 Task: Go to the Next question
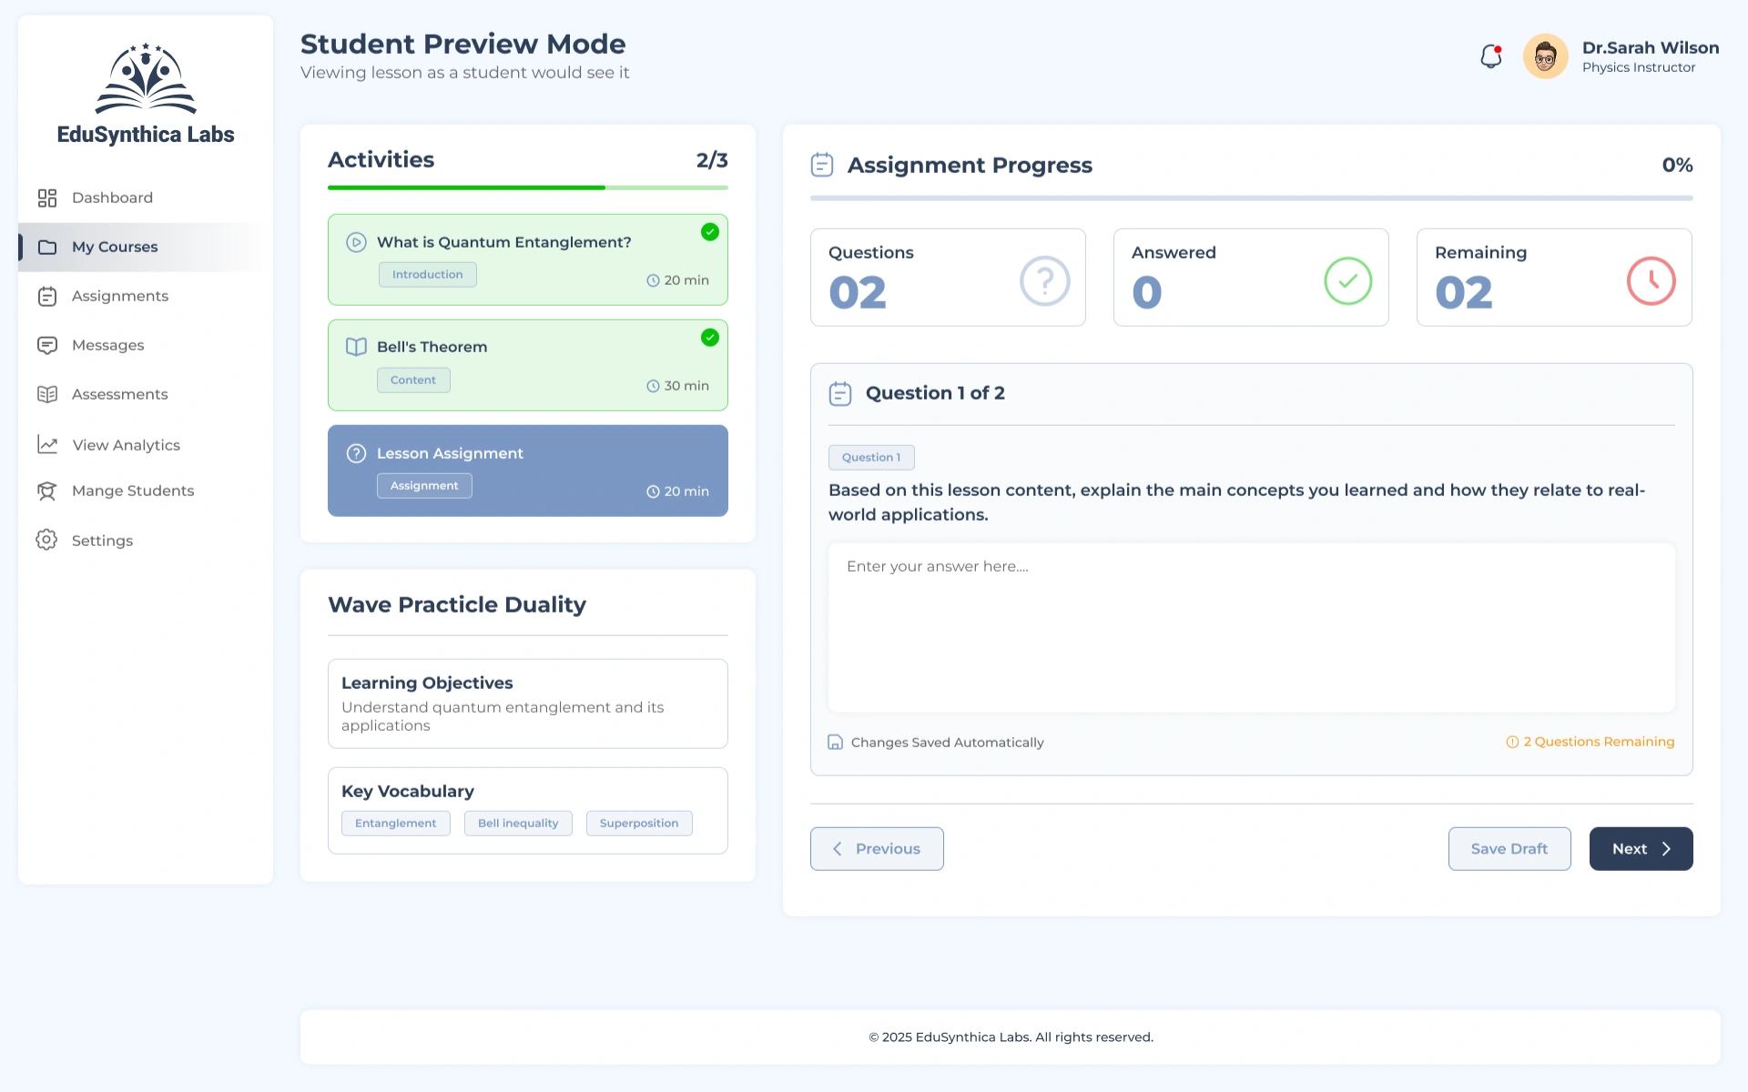pyautogui.click(x=1641, y=848)
